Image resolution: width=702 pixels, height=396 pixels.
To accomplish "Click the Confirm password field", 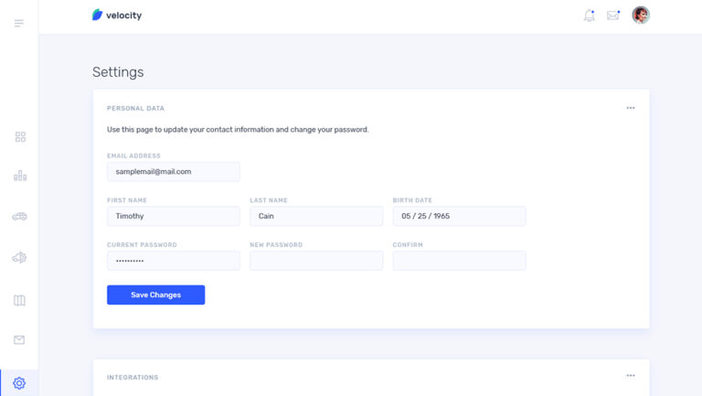I will pyautogui.click(x=459, y=261).
